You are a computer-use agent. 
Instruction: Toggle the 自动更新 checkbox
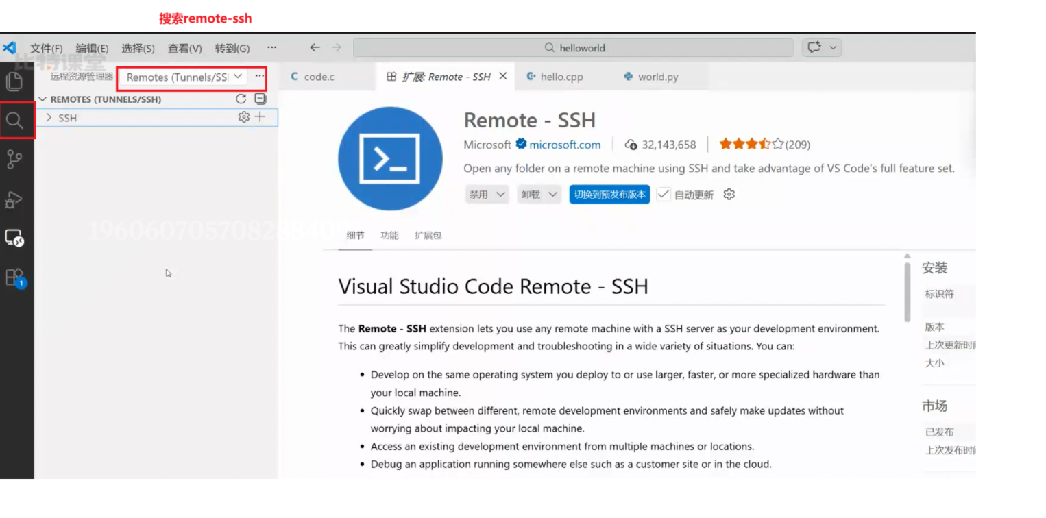pos(663,195)
